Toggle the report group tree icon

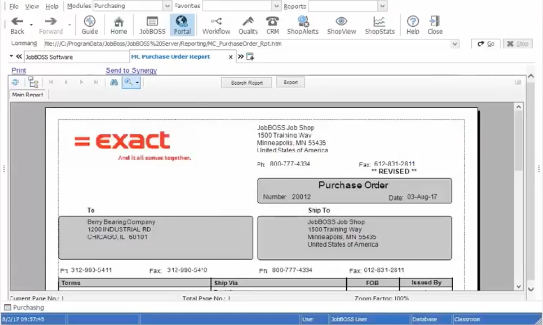[33, 82]
